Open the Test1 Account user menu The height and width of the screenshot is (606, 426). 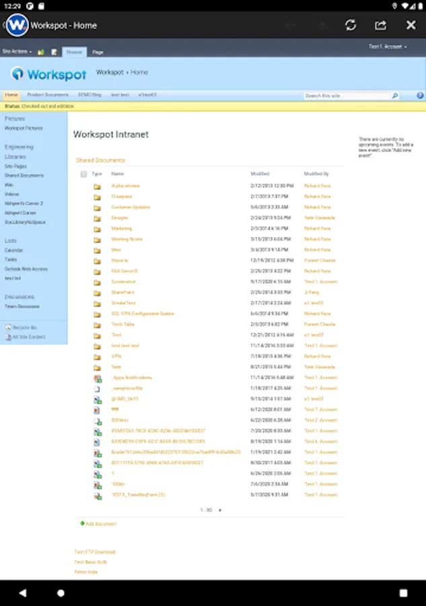tap(388, 46)
